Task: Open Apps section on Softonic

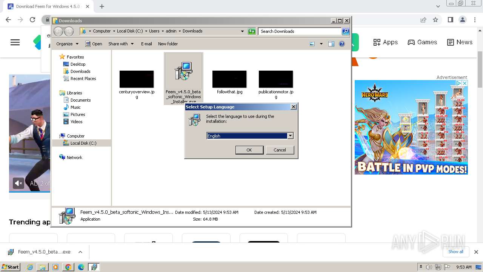Action: point(385,42)
